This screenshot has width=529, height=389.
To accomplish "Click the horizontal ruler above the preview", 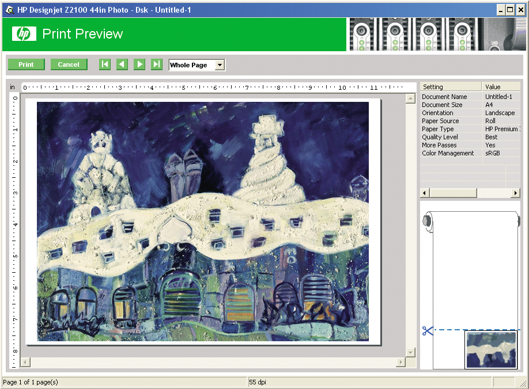I will tap(218, 87).
